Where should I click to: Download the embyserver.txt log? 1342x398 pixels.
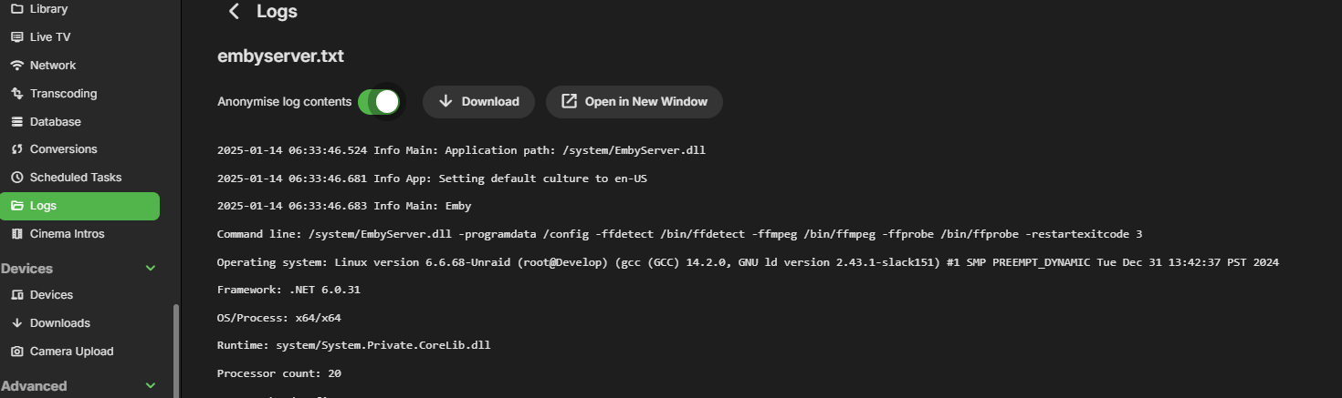pos(478,102)
